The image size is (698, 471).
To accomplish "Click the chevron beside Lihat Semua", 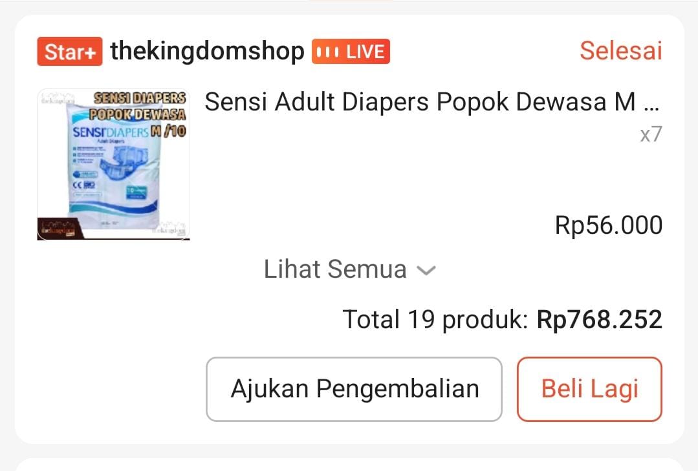I will click(426, 270).
